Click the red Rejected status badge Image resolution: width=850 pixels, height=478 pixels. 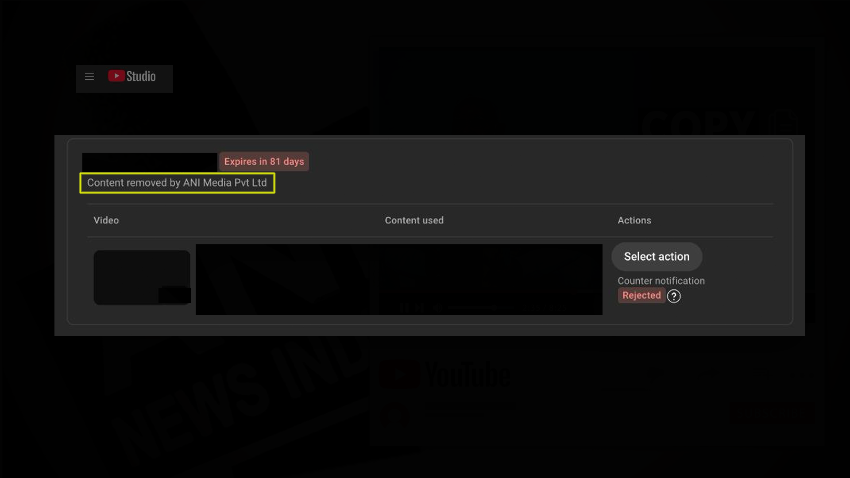[641, 296]
